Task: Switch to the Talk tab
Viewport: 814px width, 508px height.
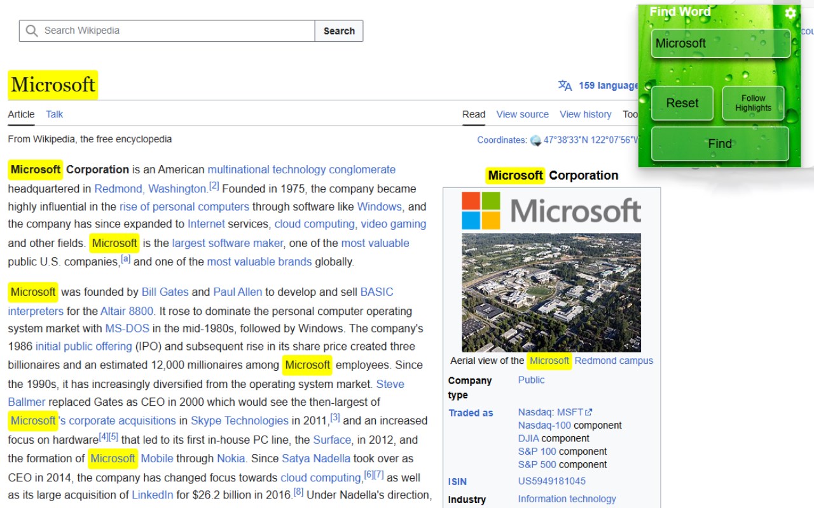Action: pyautogui.click(x=54, y=114)
